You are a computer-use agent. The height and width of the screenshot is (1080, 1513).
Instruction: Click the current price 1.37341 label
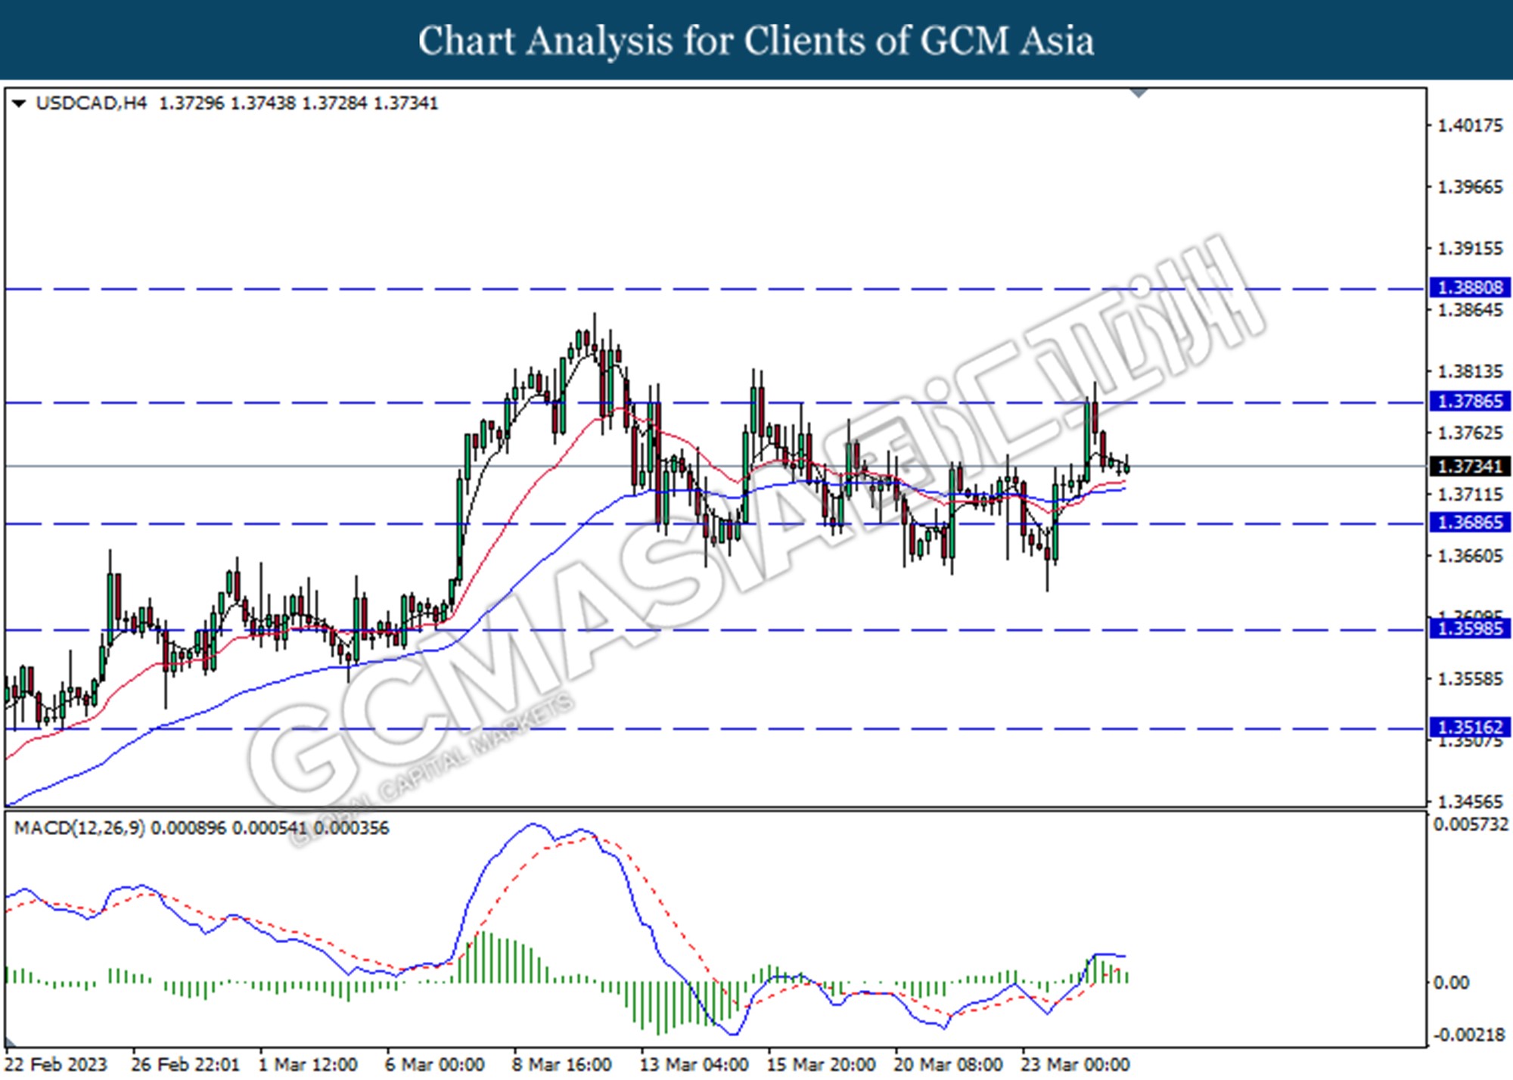pos(1469,466)
